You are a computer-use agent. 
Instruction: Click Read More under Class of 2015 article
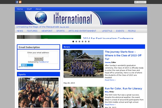(x=110, y=80)
